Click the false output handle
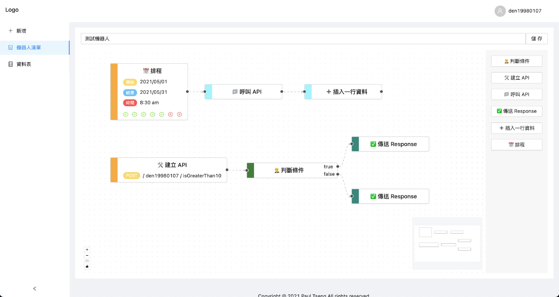Image resolution: width=559 pixels, height=297 pixels. point(337,174)
